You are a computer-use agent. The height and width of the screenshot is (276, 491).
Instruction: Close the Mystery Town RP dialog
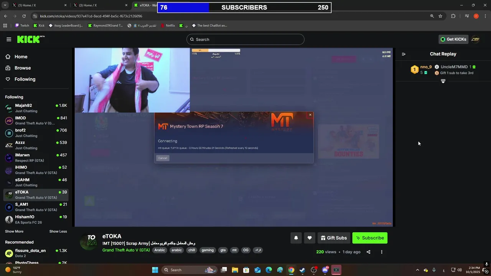[310, 115]
